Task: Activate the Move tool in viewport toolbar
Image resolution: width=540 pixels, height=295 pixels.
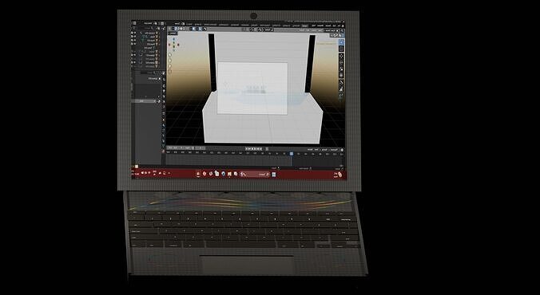Action: 342,57
